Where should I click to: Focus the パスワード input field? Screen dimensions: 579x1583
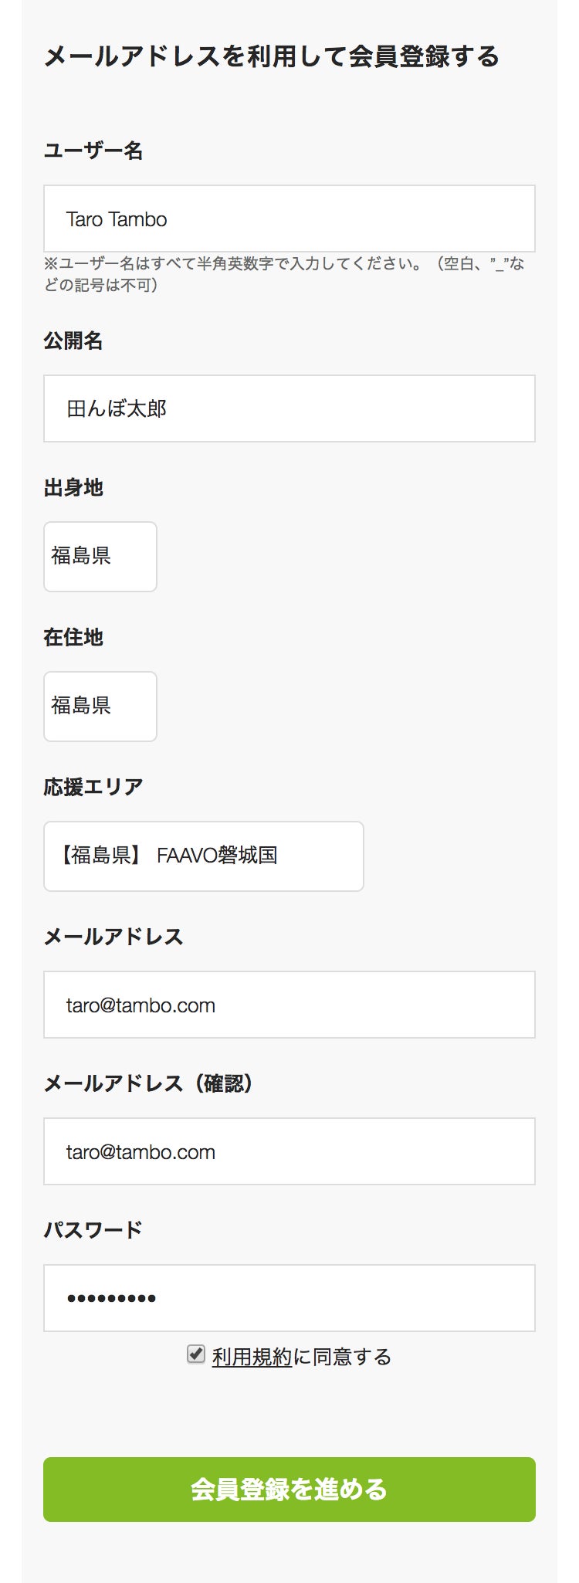289,1298
